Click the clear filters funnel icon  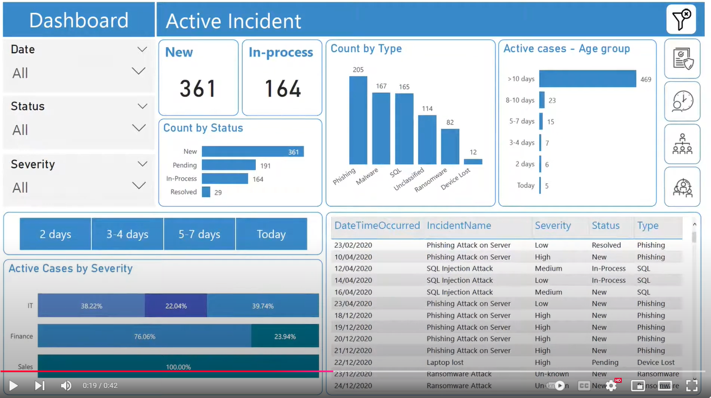tap(681, 20)
